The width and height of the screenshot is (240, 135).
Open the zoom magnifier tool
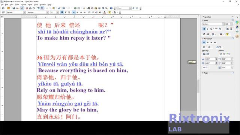pos(106,8)
